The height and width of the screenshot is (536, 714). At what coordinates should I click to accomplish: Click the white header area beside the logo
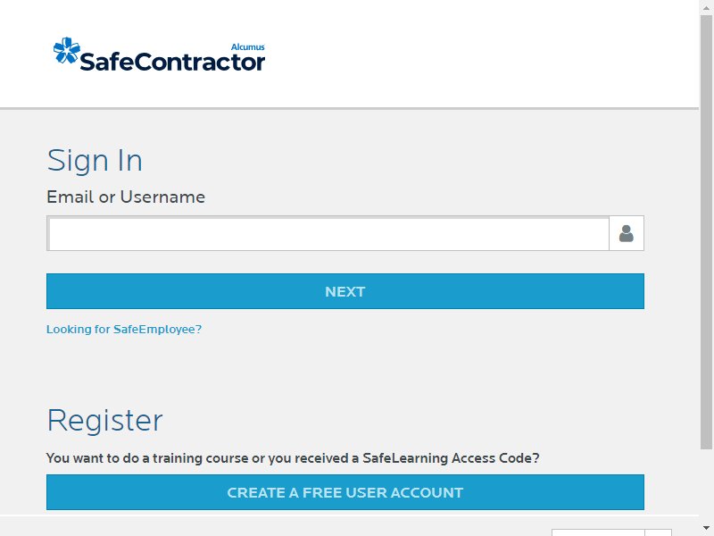(478, 54)
